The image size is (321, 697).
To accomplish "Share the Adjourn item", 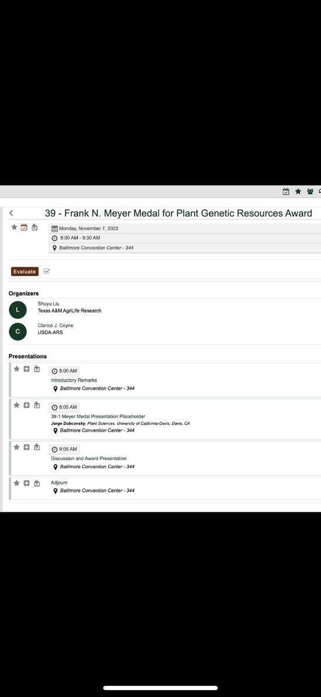I will 37,483.
